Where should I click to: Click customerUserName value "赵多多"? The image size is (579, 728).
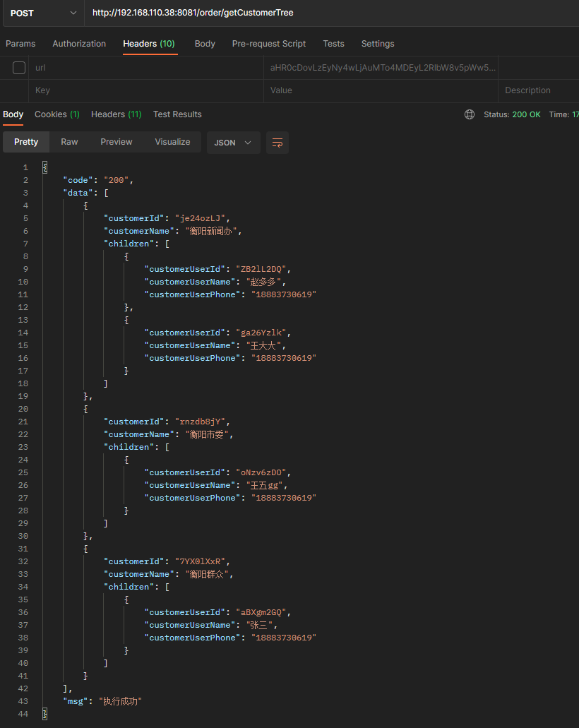264,282
